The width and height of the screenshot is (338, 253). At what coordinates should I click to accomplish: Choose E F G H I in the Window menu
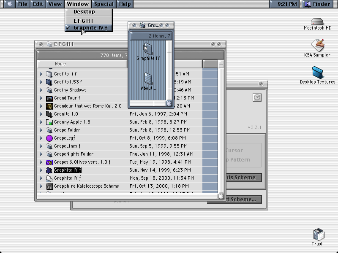pos(89,21)
